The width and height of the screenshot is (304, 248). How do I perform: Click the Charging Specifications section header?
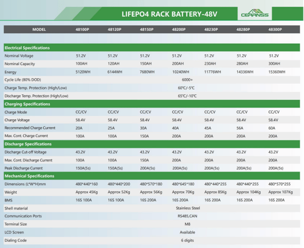click(27, 104)
